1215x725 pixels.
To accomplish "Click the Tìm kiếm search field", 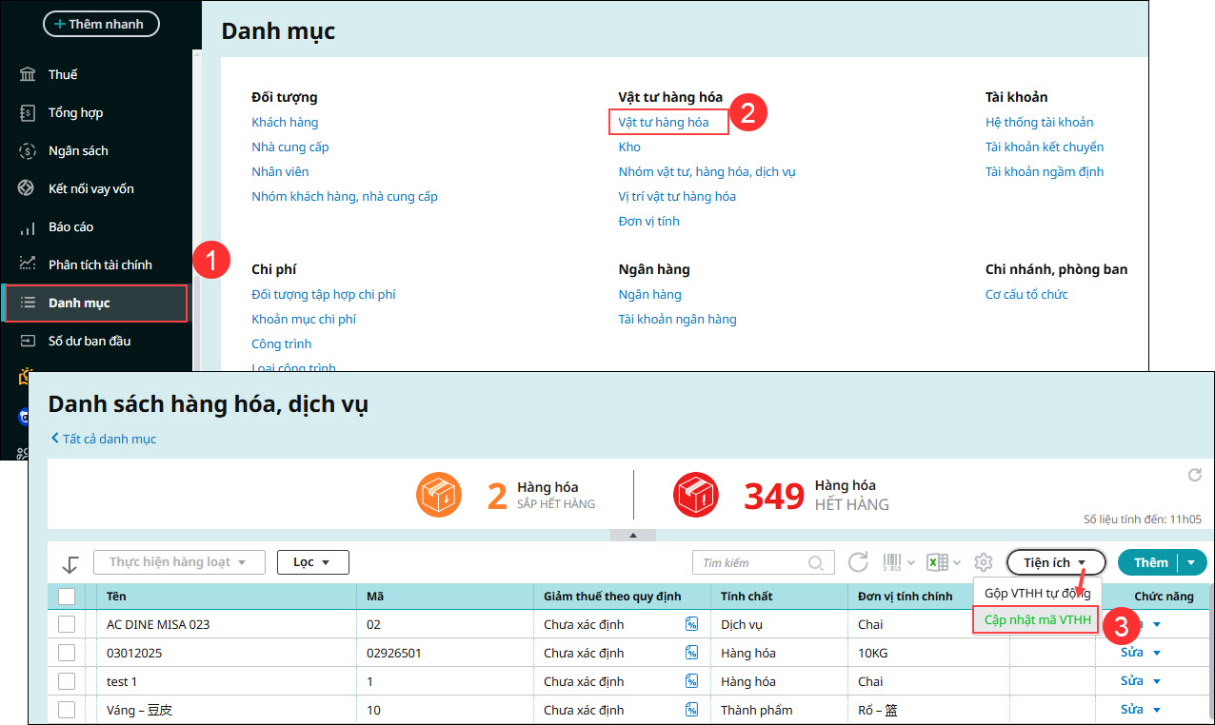I will (x=752, y=562).
